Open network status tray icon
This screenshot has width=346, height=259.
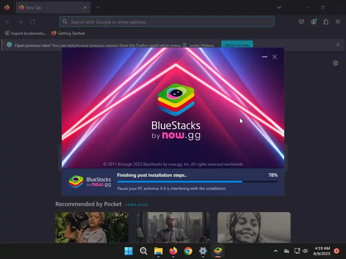click(297, 251)
